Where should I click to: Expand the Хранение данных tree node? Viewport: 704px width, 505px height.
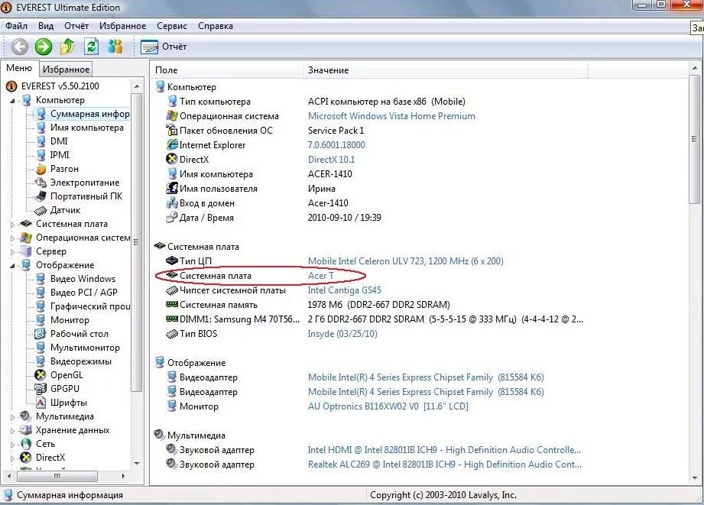click(12, 431)
